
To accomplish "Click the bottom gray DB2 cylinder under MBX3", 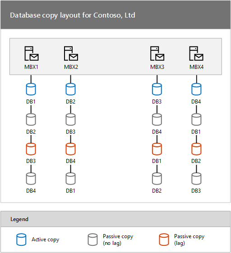I will [157, 179].
